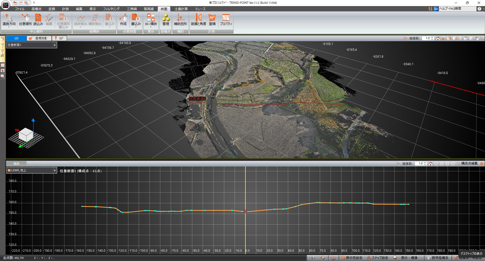485x261 pixels.
Task: Click the 作成 create section tool
Action: tap(123, 20)
